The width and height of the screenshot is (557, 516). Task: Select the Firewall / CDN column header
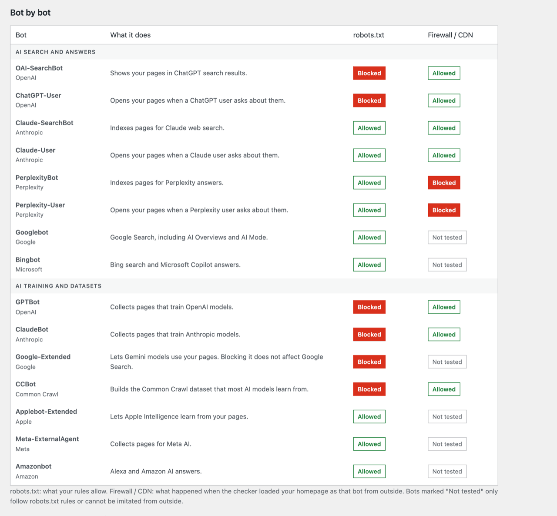coord(450,35)
